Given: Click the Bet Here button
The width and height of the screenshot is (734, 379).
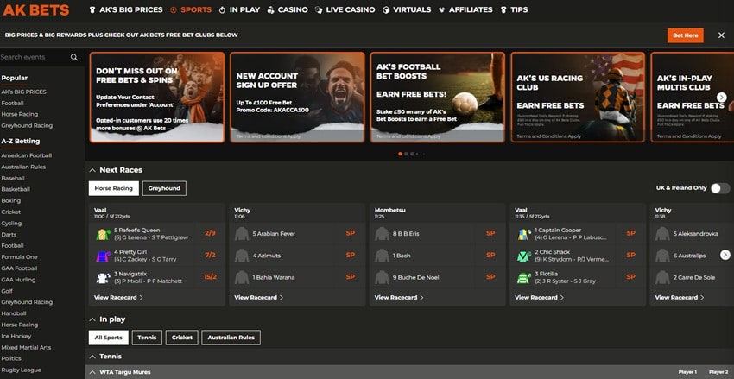Looking at the screenshot, I should (x=686, y=35).
